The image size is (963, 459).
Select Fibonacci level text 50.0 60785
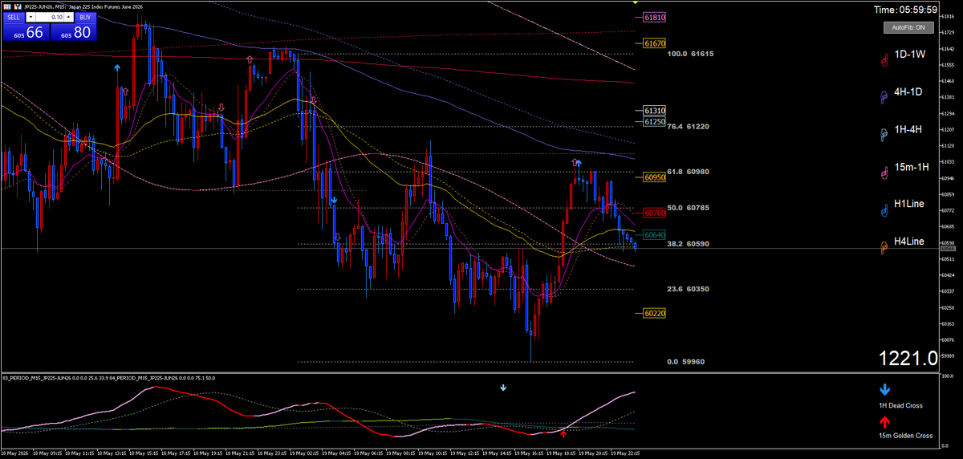[689, 208]
